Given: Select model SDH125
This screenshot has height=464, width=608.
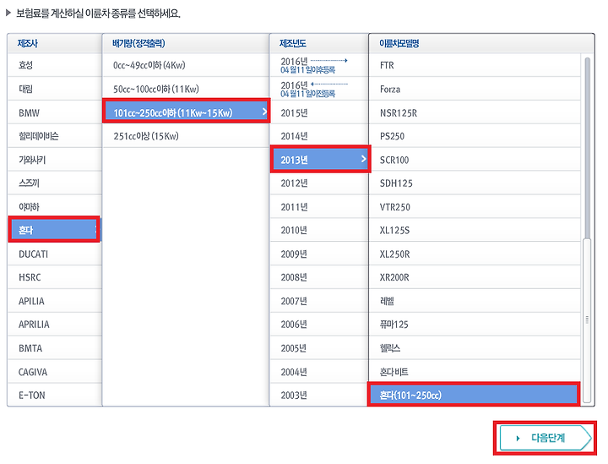Looking at the screenshot, I should pyautogui.click(x=475, y=183).
